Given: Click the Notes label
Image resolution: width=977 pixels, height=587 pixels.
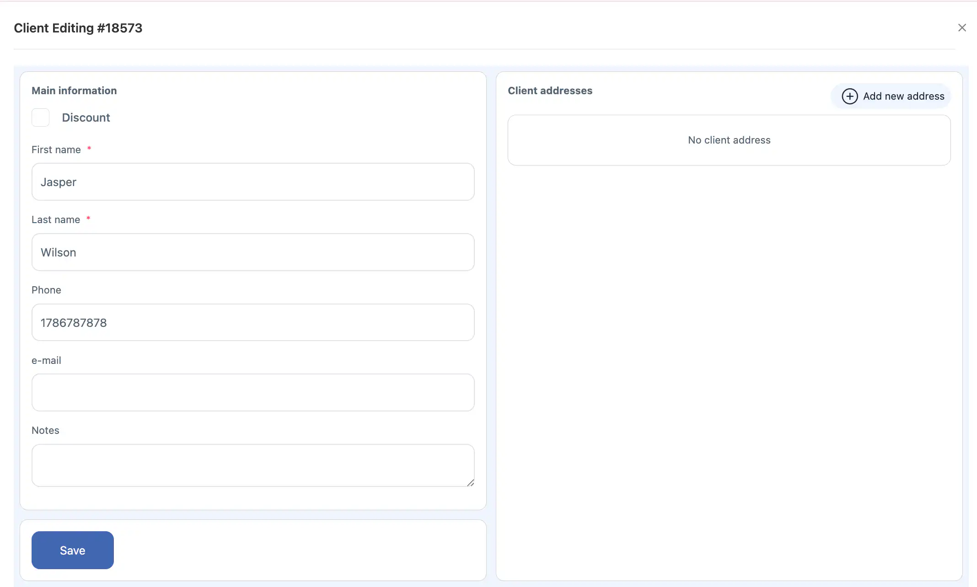Looking at the screenshot, I should point(45,431).
